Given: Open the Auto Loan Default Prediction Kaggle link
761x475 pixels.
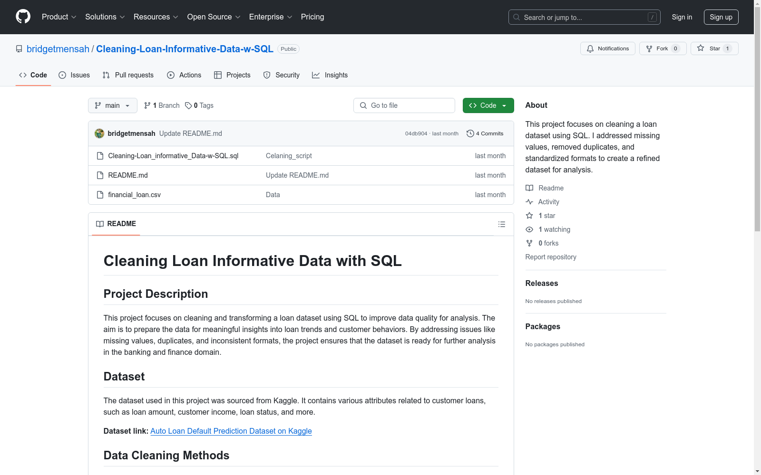Looking at the screenshot, I should click(231, 431).
